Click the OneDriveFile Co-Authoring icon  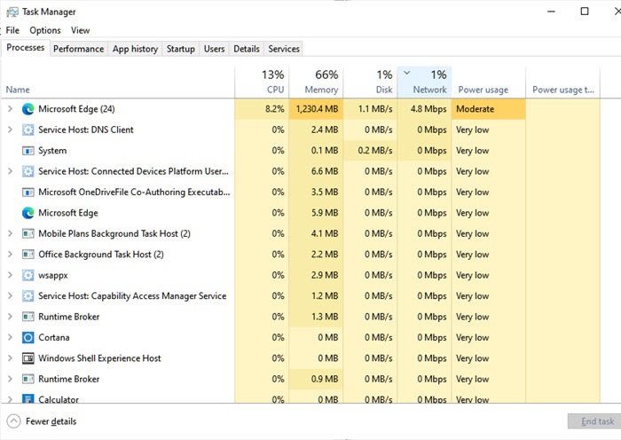28,192
